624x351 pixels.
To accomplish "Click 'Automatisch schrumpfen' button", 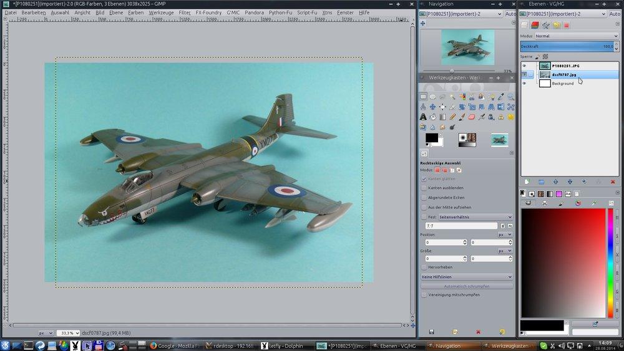I will point(466,286).
